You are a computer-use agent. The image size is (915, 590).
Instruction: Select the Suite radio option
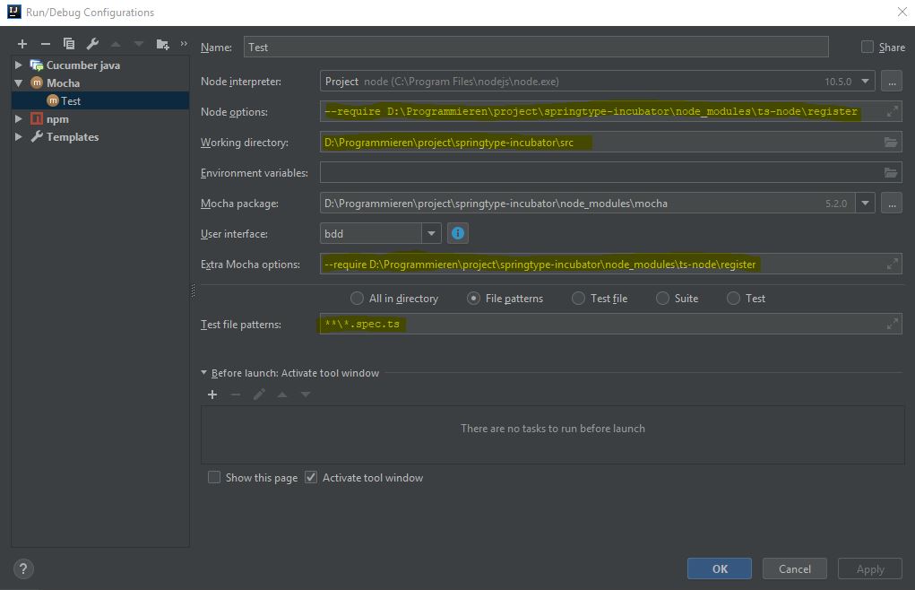pyautogui.click(x=662, y=299)
